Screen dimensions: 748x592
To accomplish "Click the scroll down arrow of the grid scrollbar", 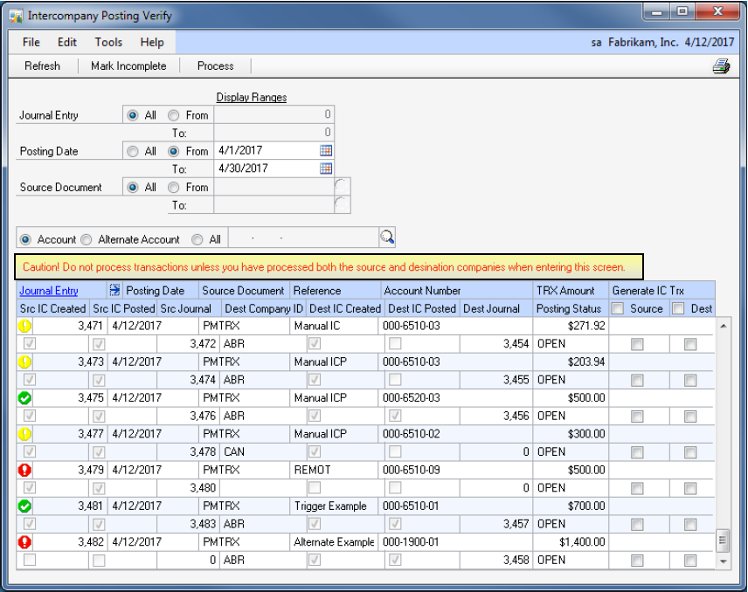I will (723, 561).
